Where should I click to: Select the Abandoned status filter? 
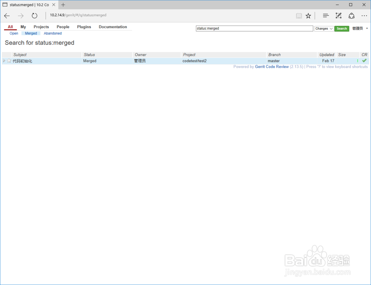click(53, 33)
